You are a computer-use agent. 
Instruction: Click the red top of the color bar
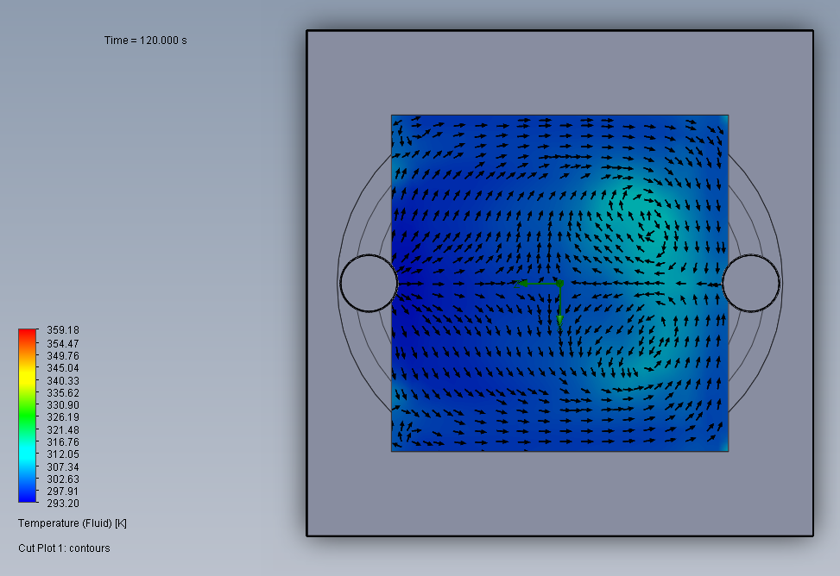(x=28, y=335)
